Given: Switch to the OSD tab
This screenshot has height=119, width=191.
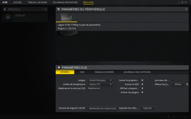Looking at the screenshot, I should point(82,72).
